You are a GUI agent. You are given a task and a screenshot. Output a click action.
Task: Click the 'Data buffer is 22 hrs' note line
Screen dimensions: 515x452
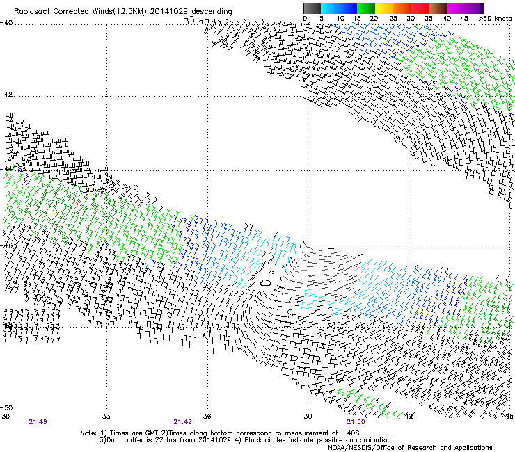tap(246, 440)
